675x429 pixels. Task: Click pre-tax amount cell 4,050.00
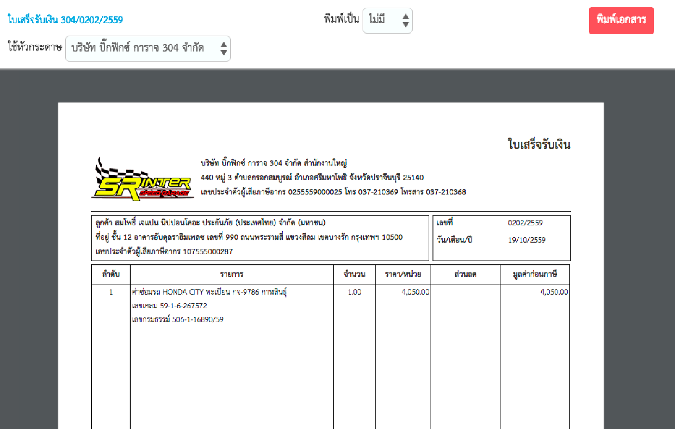(x=554, y=292)
